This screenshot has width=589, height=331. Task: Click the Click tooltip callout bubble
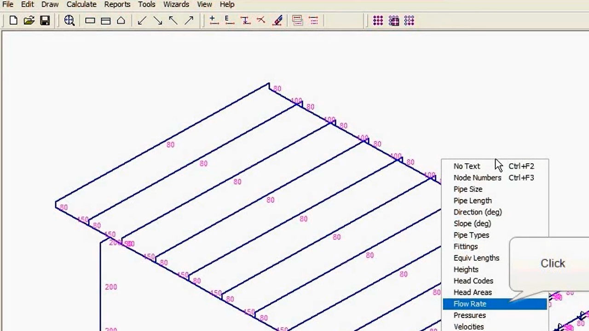(552, 263)
